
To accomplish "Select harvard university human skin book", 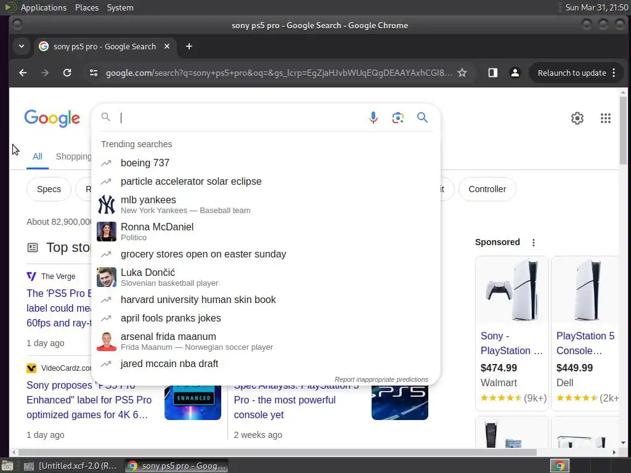I will (266, 300).
